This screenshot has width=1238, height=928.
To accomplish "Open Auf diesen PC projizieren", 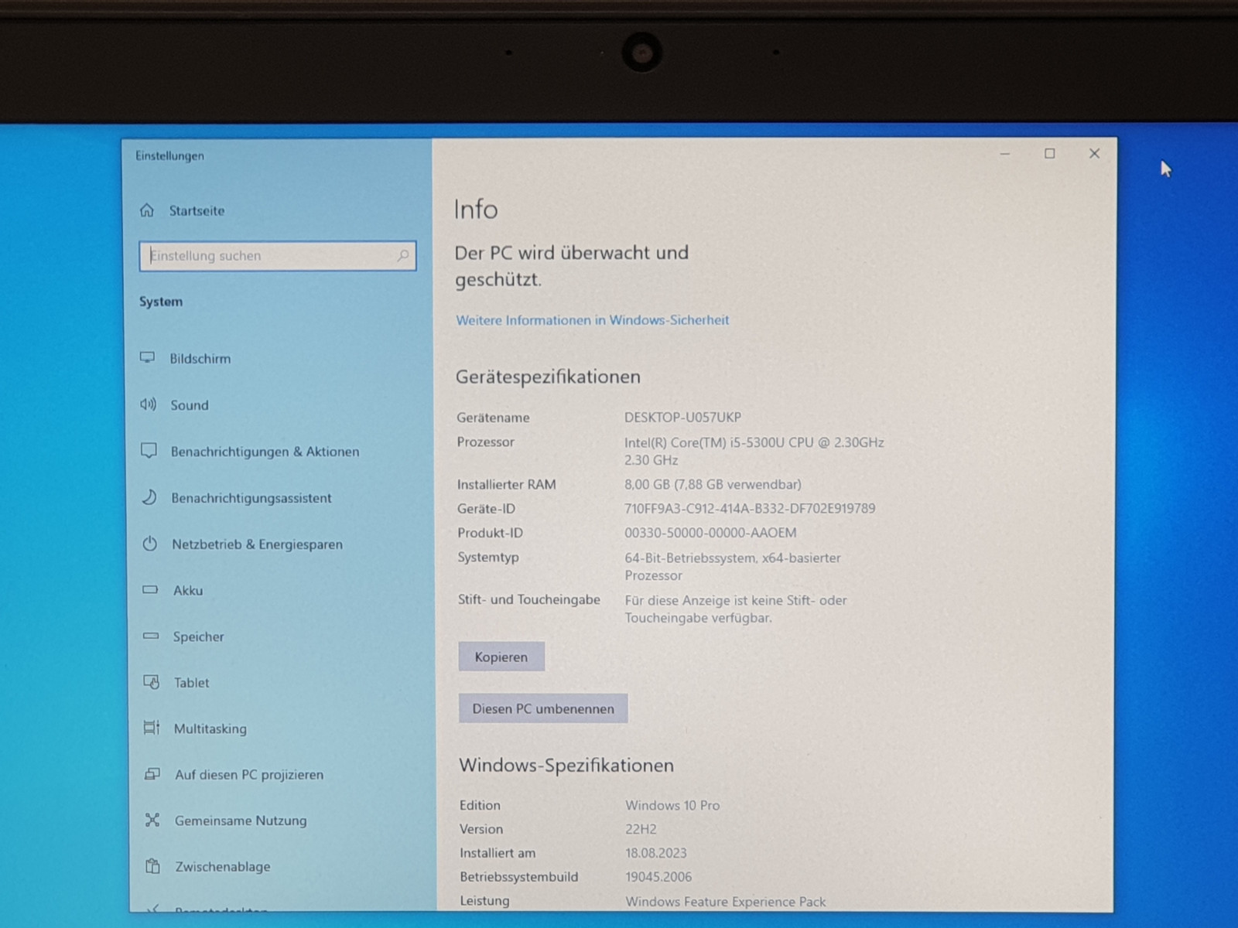I will point(248,774).
